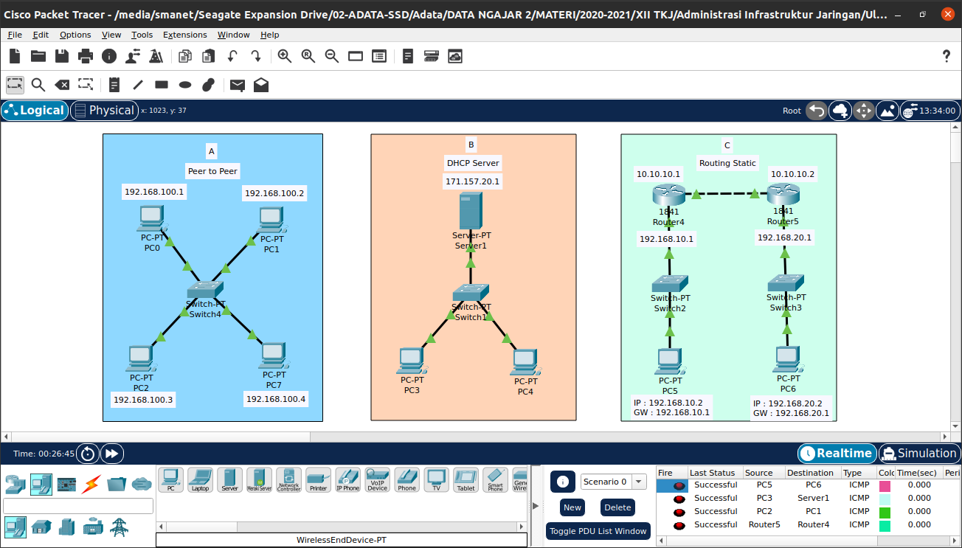Click Toggle PDU List Window button
Screen dimensions: 962x548
tap(598, 531)
